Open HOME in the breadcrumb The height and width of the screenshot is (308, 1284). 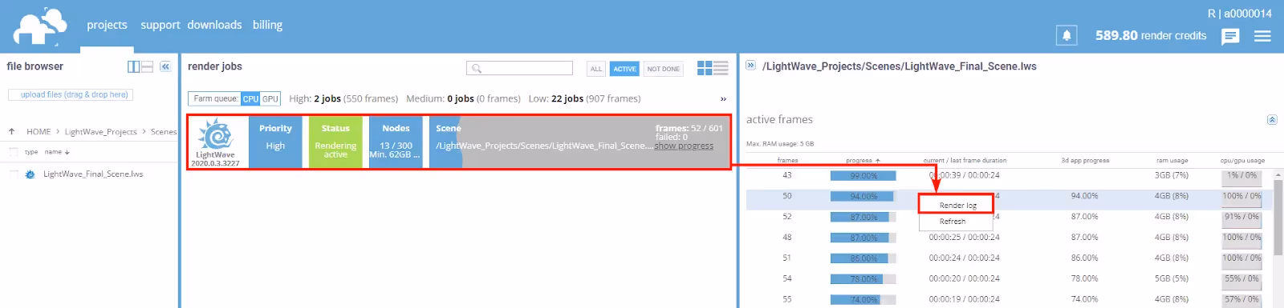(x=39, y=131)
